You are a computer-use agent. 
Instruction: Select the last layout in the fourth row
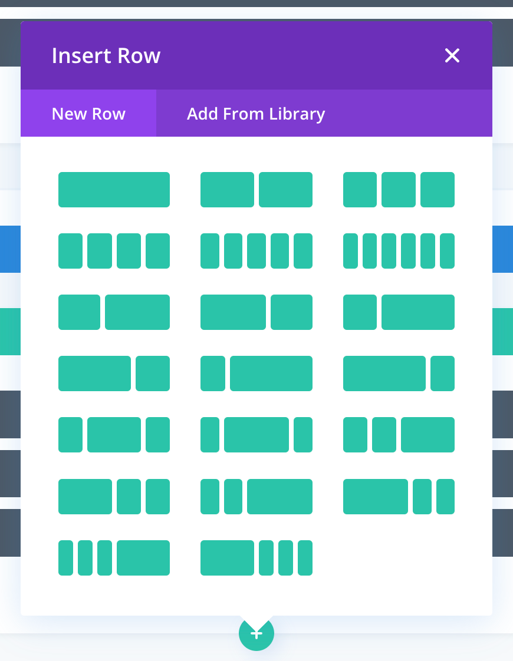[x=399, y=374]
